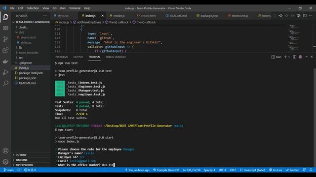Open the Explorer view in activity bar
316x177 pixels.
click(x=5, y=17)
